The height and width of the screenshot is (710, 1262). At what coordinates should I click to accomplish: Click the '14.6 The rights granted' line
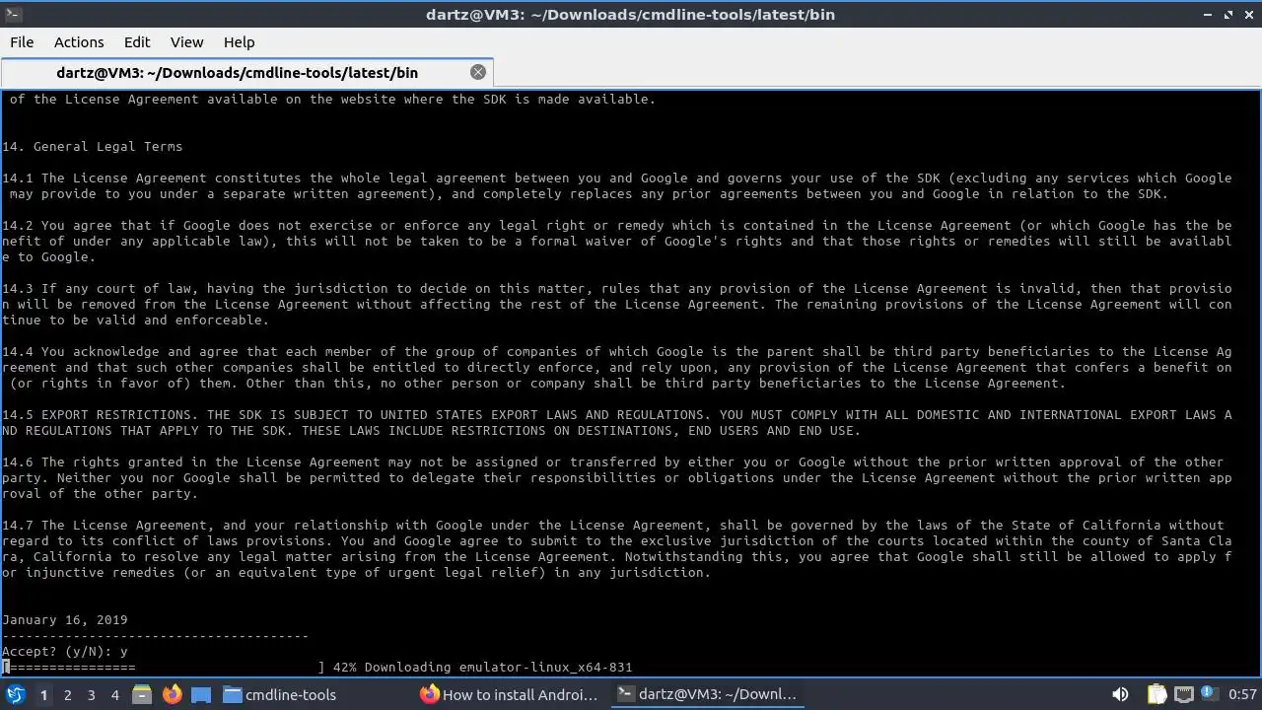pyautogui.click(x=613, y=462)
